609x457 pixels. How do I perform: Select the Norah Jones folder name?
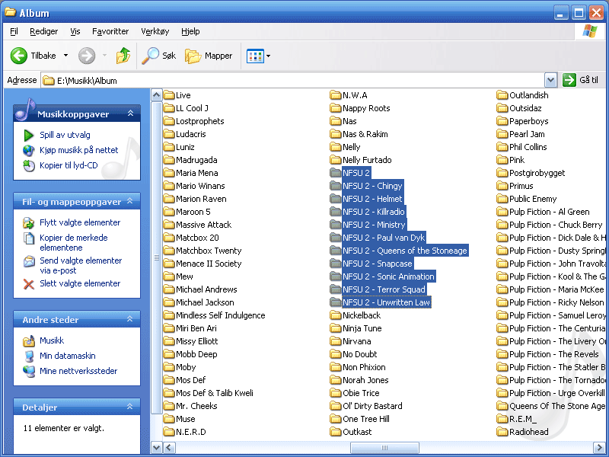(365, 380)
